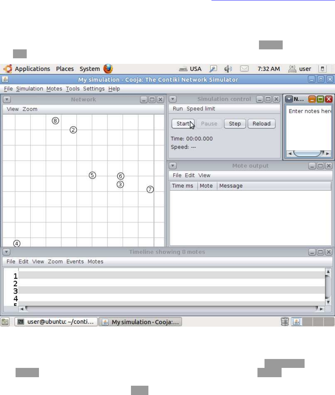Maximize the Network panel
335x395 pixels.
(x=152, y=99)
